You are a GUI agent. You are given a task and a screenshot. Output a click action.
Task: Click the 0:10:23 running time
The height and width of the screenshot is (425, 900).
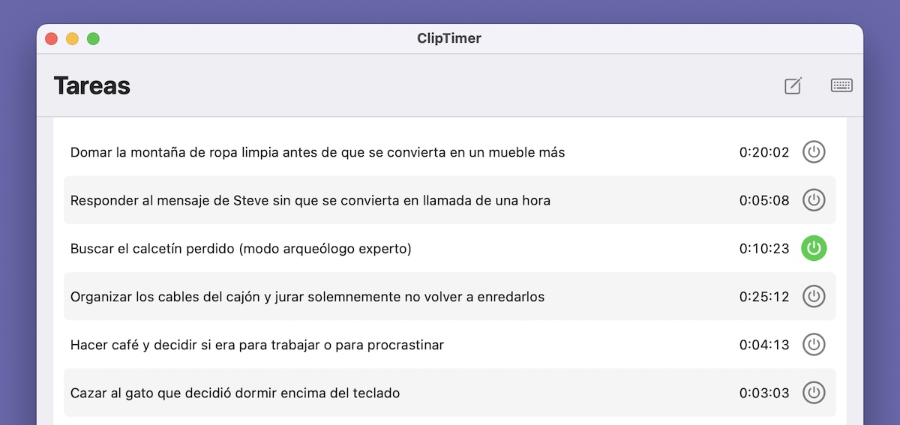[764, 248]
